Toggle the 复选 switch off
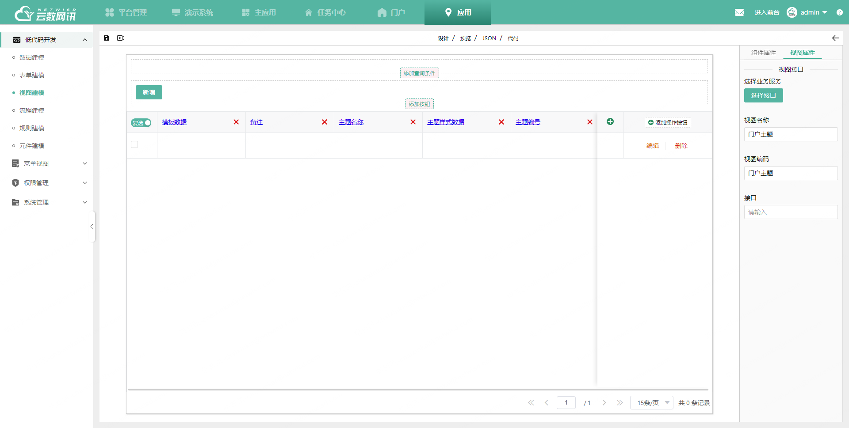Viewport: 849px width, 428px height. pos(141,123)
